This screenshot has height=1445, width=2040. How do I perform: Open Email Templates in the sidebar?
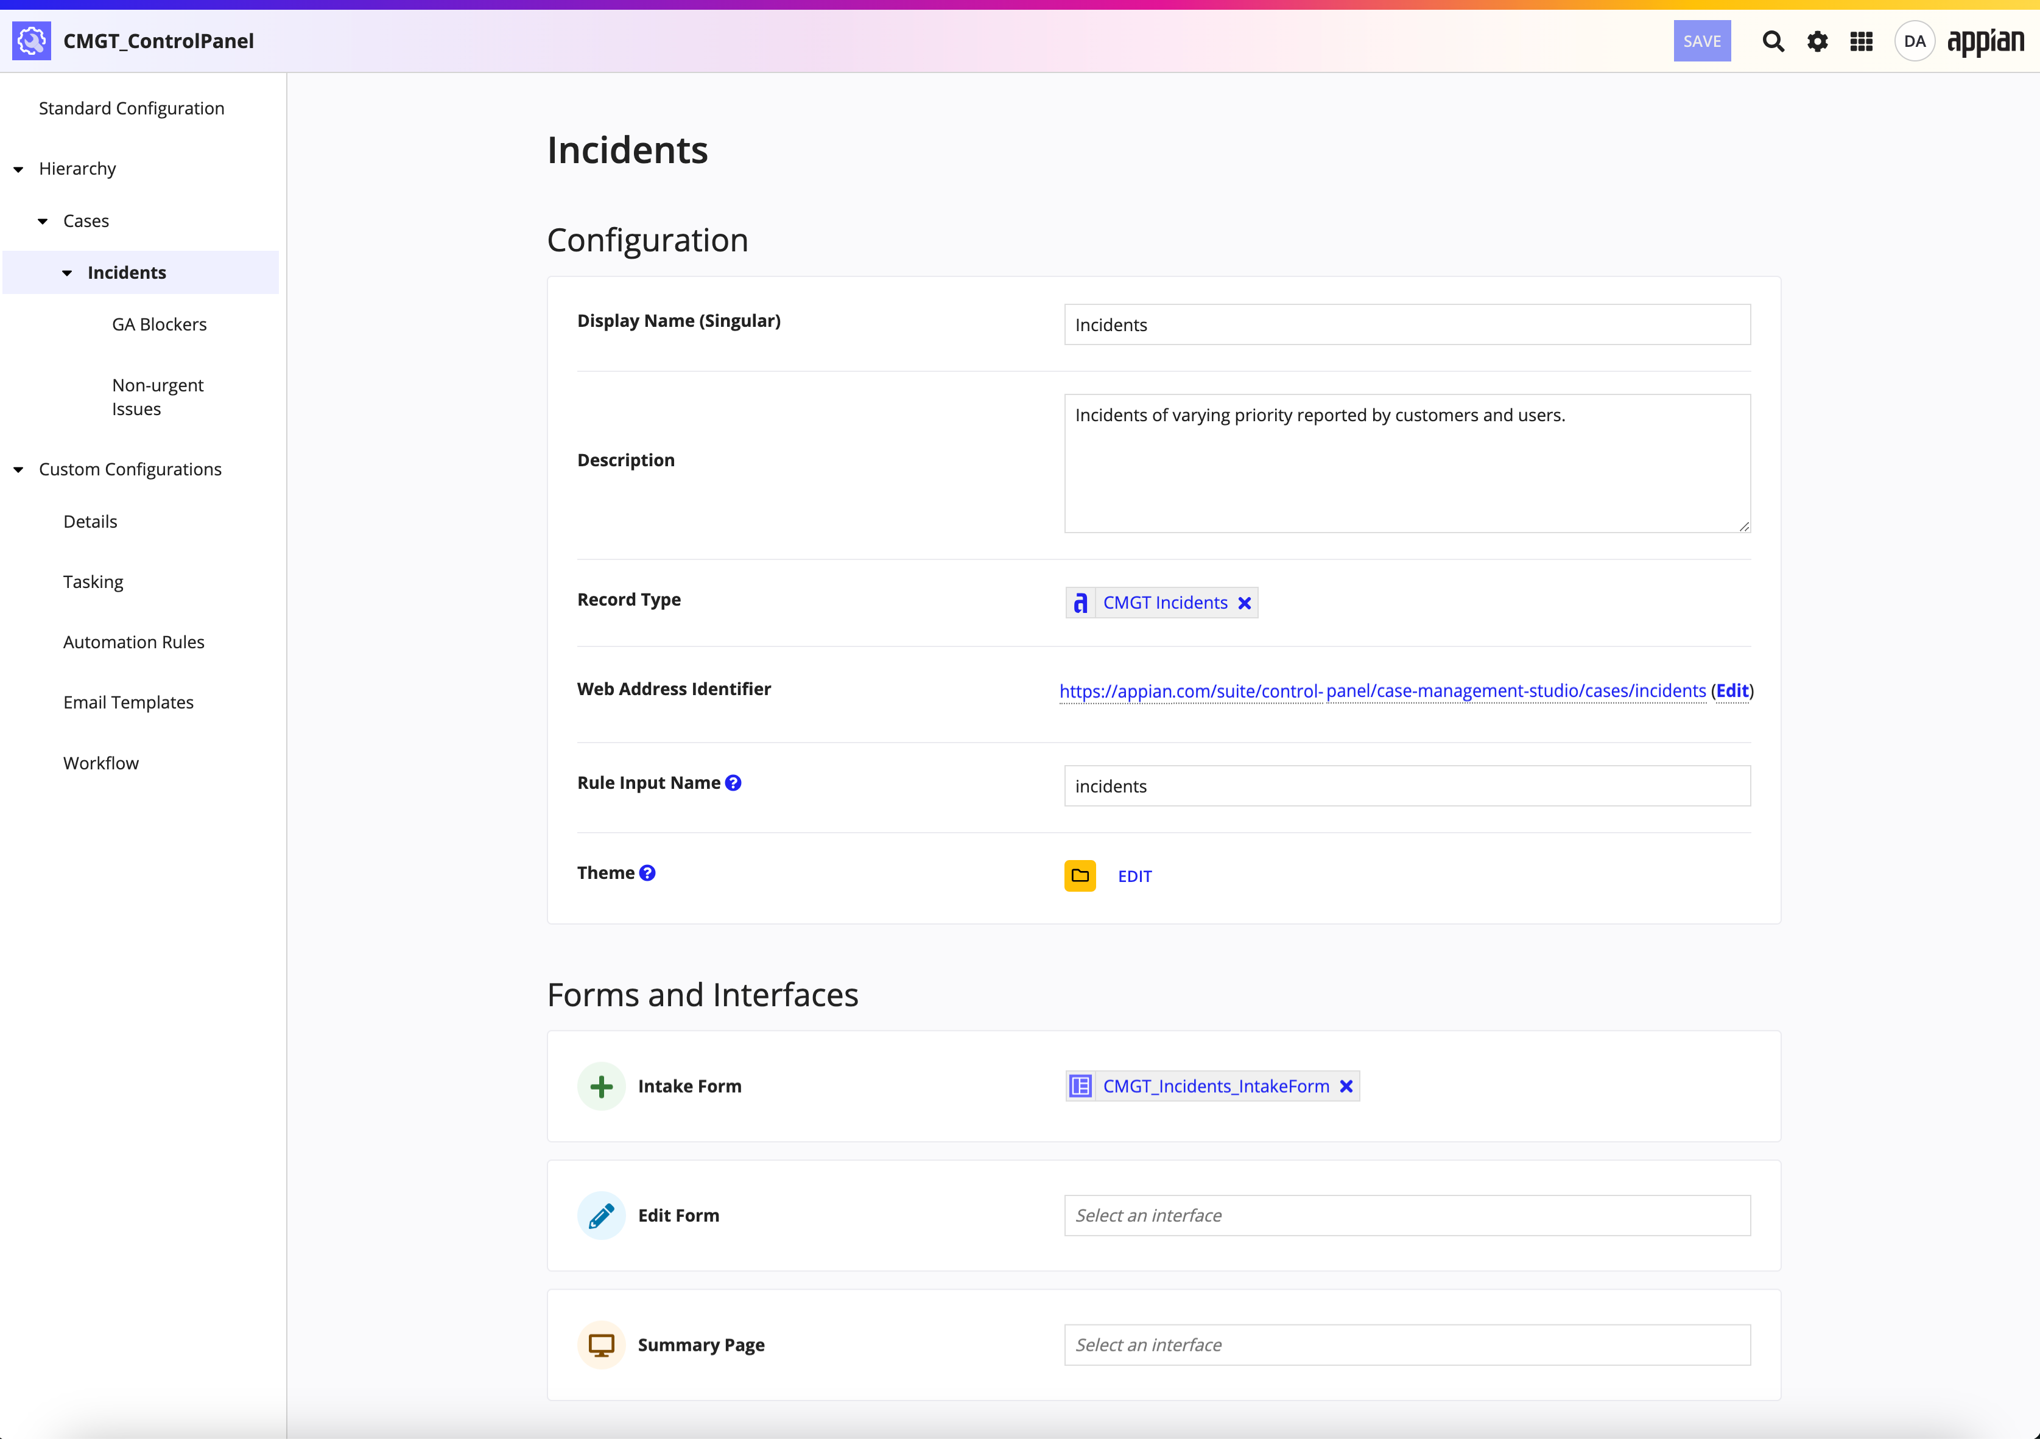tap(128, 703)
